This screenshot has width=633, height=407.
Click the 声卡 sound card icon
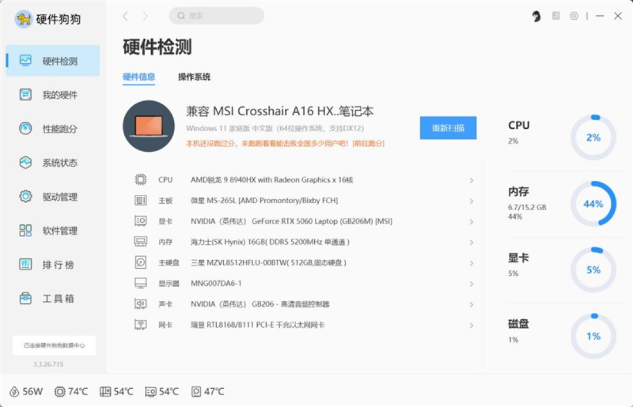(141, 303)
